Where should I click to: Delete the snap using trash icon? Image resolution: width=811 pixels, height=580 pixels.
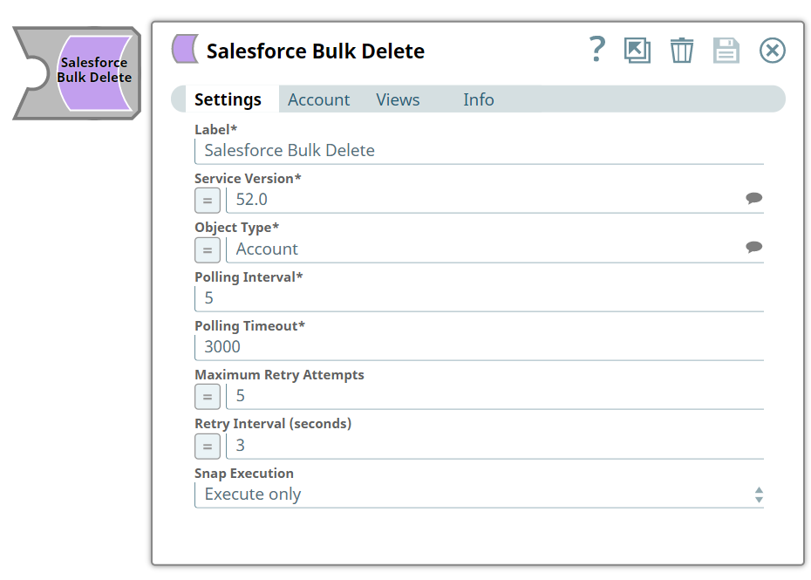coord(682,51)
